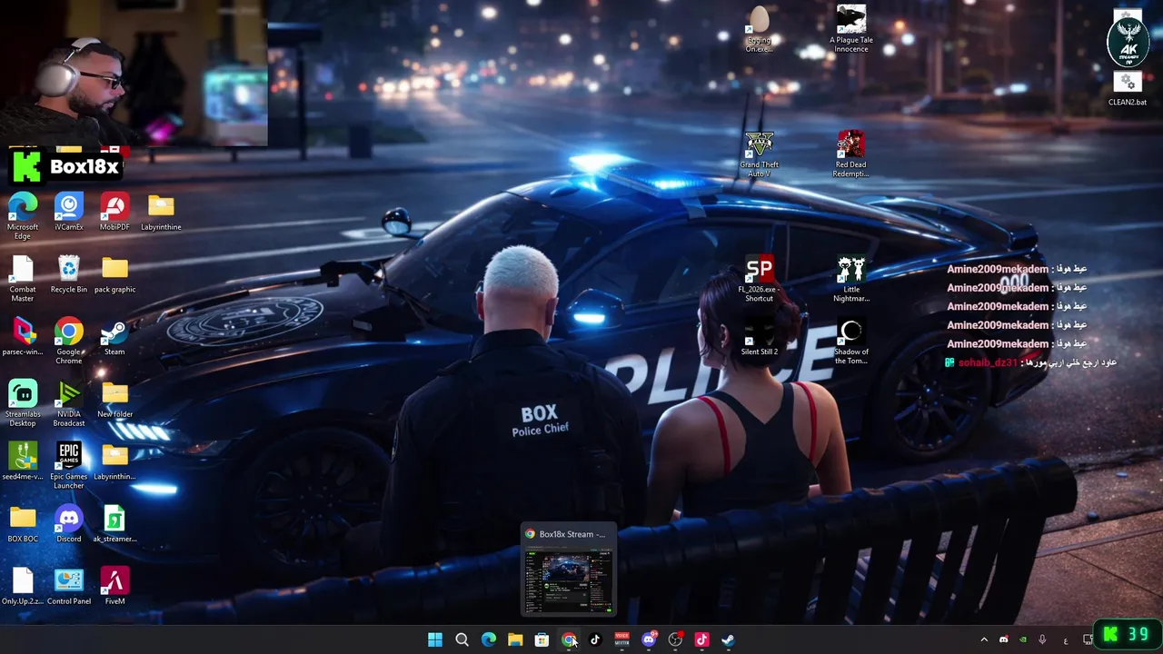Select the ak_streamer file icon
1163x654 pixels.
(x=114, y=524)
